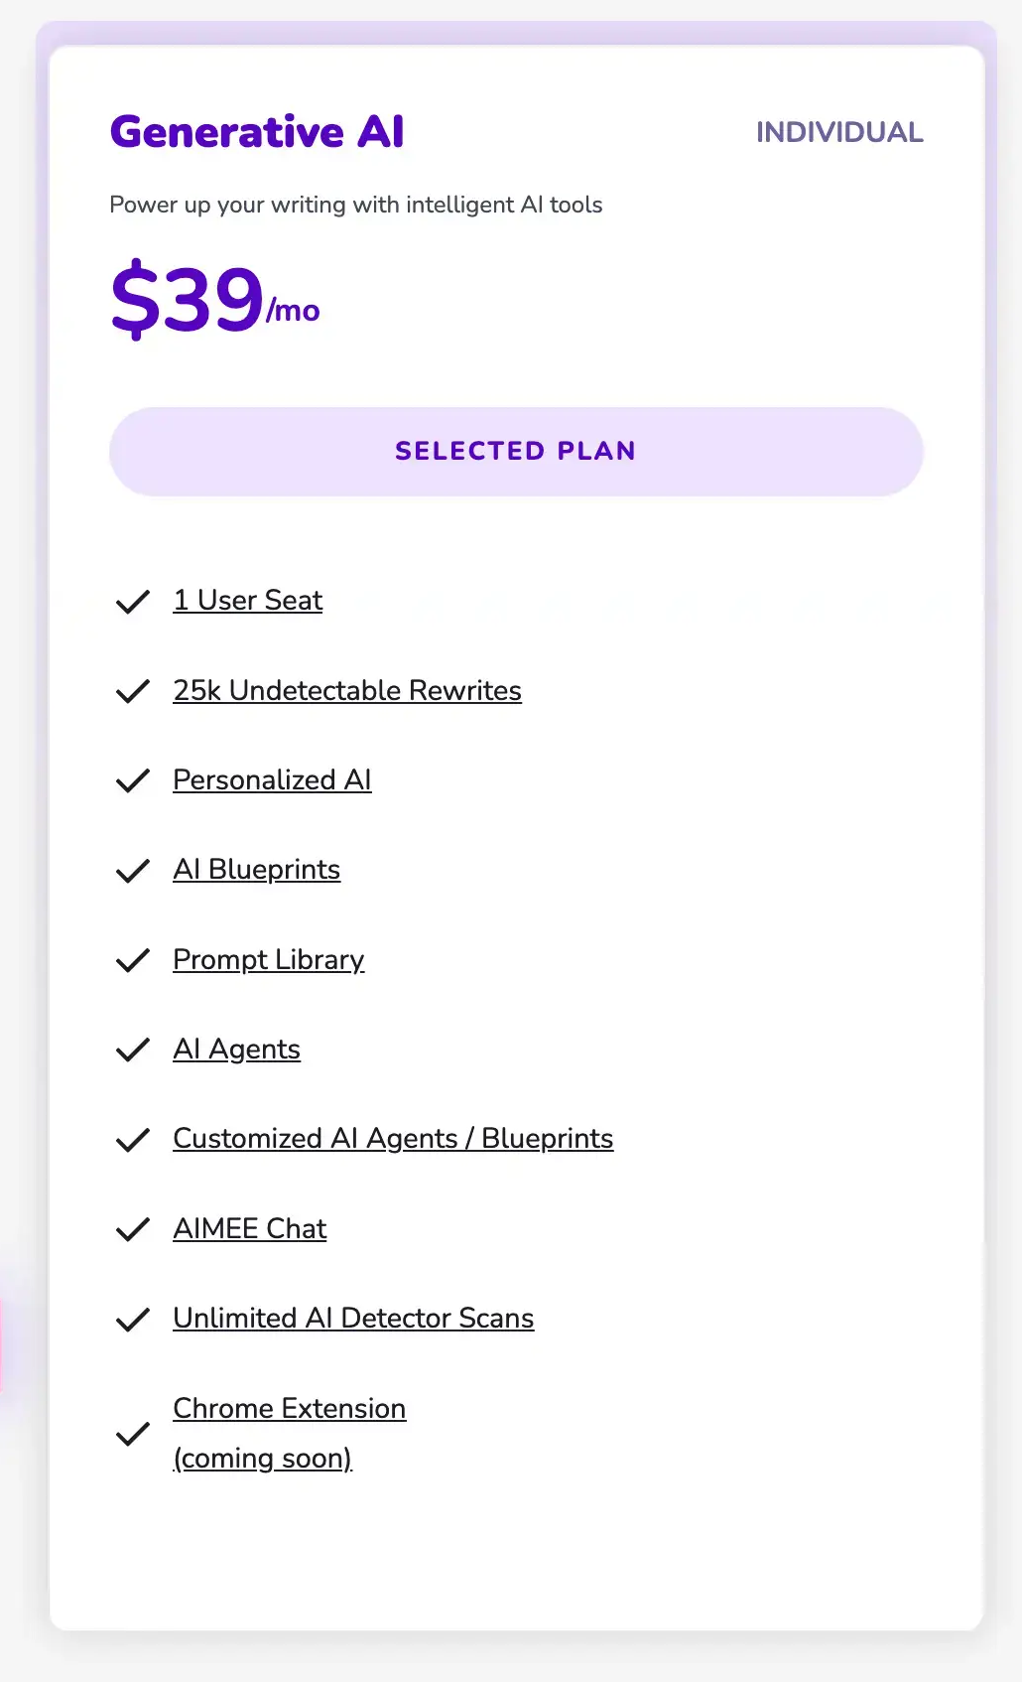Click the checkmark beside 25k Undetectable Rewrites
The image size is (1022, 1682).
(x=133, y=691)
